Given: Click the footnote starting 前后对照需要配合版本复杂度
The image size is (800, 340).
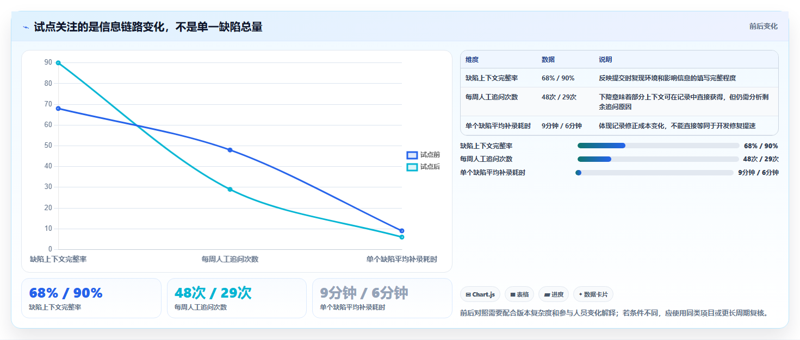Looking at the screenshot, I should pyautogui.click(x=615, y=313).
